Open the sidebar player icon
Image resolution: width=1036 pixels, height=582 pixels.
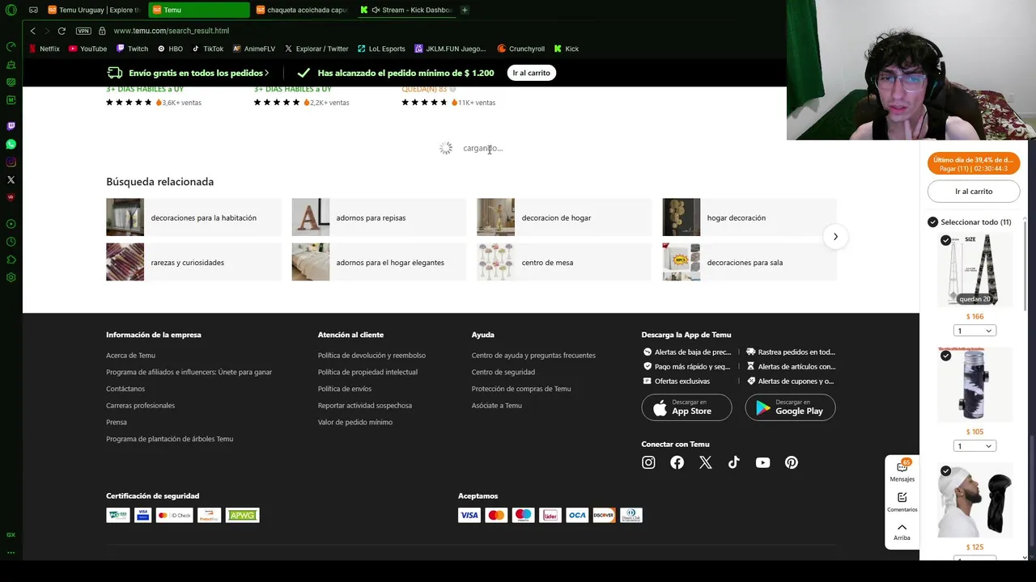(11, 224)
